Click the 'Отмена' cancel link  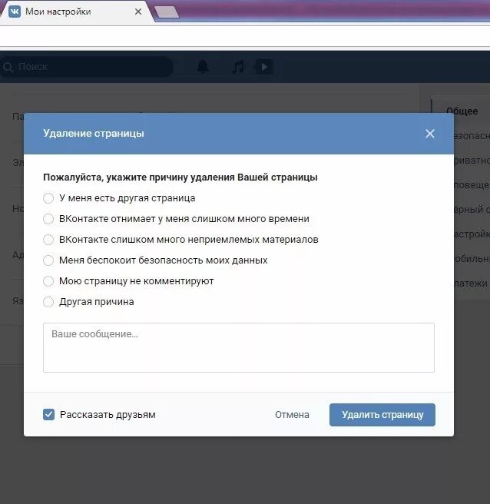tap(292, 415)
